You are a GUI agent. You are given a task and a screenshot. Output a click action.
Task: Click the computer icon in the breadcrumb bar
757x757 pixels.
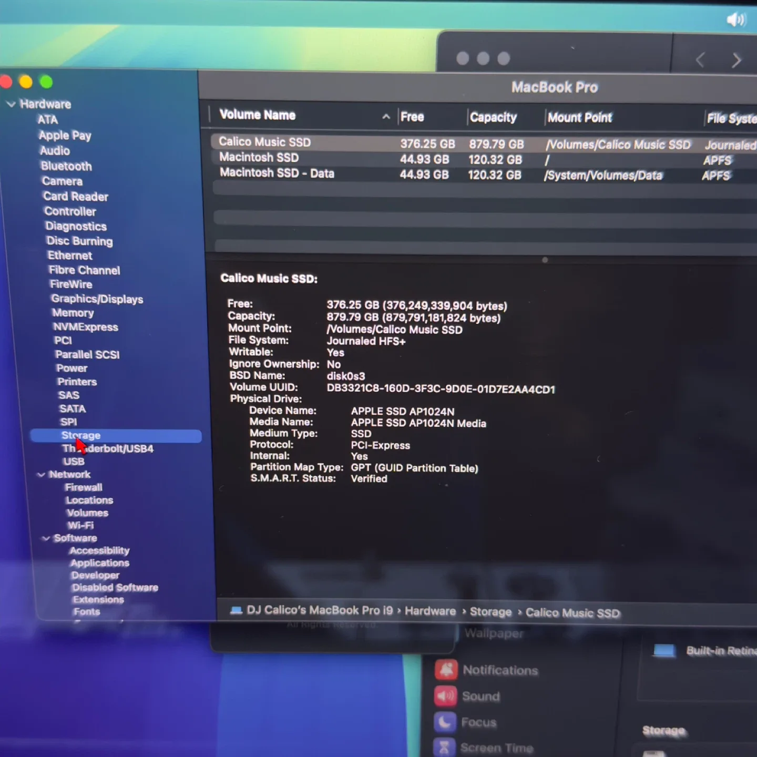pyautogui.click(x=236, y=610)
